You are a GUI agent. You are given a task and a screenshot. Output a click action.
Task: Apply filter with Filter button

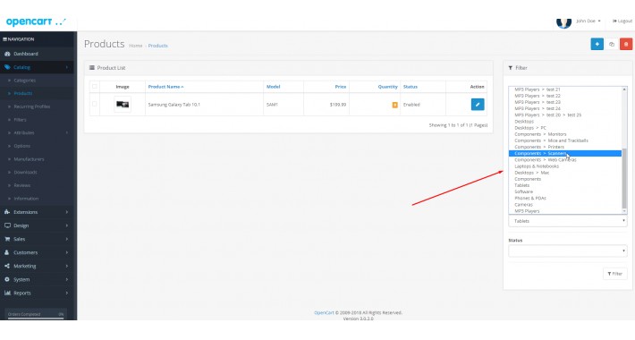(x=614, y=274)
